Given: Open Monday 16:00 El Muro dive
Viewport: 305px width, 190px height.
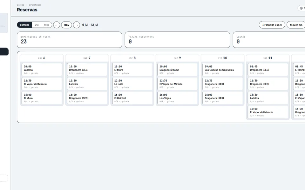Looking at the screenshot, I should [42, 98].
